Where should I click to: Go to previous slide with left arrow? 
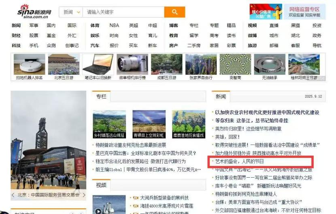(14, 195)
